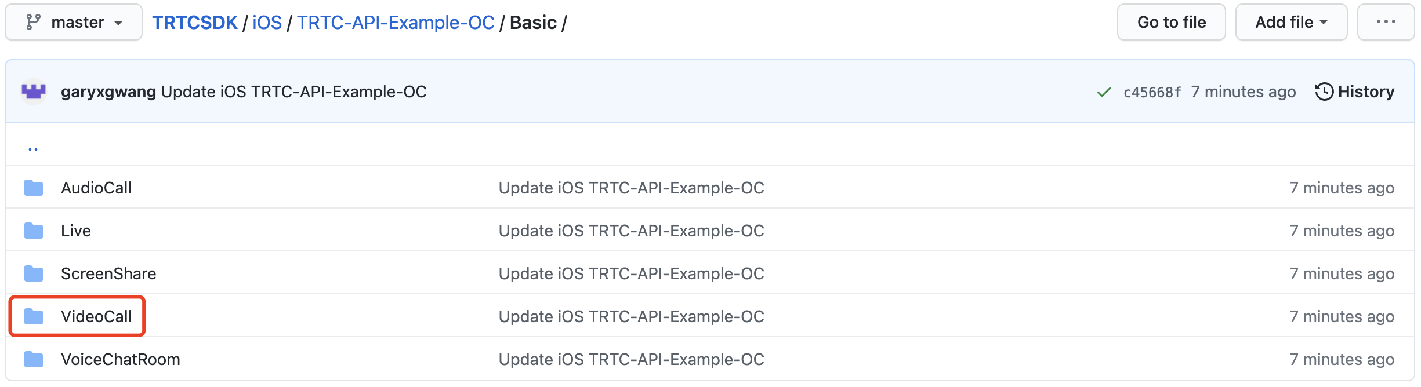Open the Live folder

click(76, 231)
